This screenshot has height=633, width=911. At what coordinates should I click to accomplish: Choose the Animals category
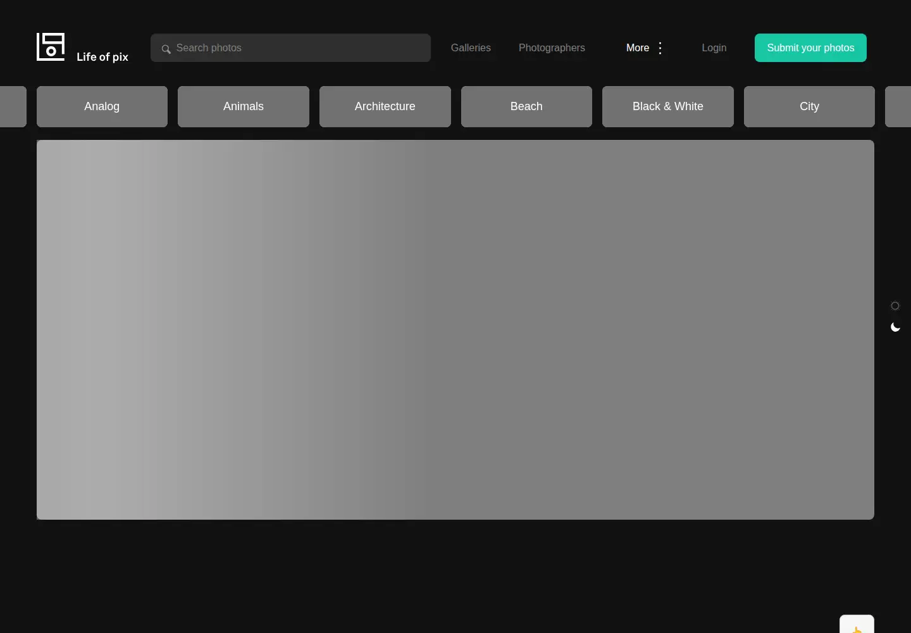click(244, 106)
